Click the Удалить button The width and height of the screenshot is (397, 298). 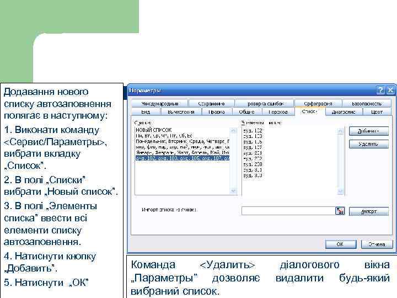tap(369, 144)
